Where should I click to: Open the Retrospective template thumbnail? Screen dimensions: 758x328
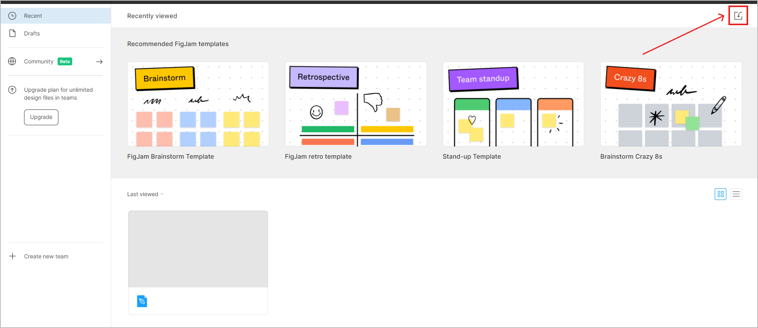click(x=356, y=104)
